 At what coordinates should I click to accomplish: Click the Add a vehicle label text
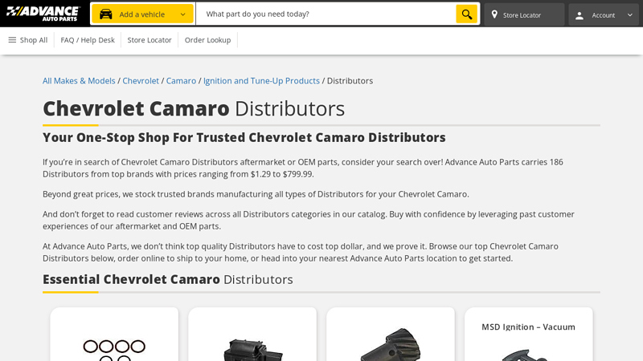coord(142,14)
